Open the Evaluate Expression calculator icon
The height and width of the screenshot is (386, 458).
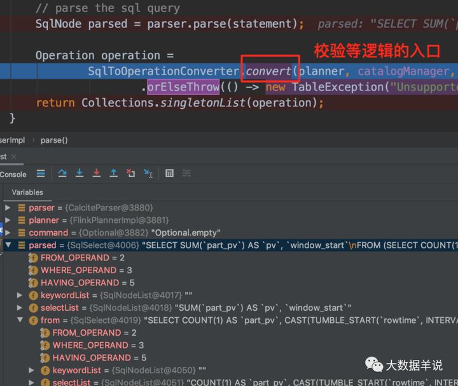[x=169, y=173]
